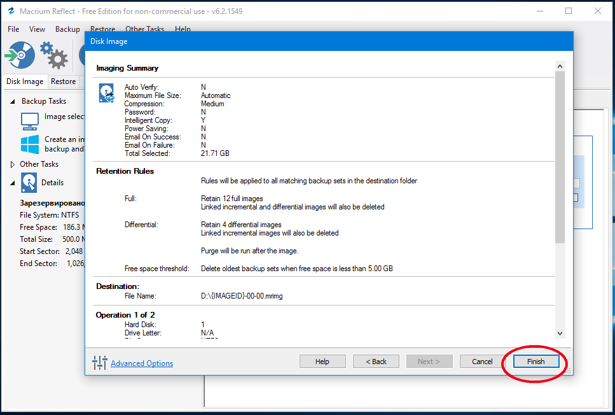Screen dimensions: 615x415
Task: Click the 'Free Space:' detail row
Action: click(52, 227)
